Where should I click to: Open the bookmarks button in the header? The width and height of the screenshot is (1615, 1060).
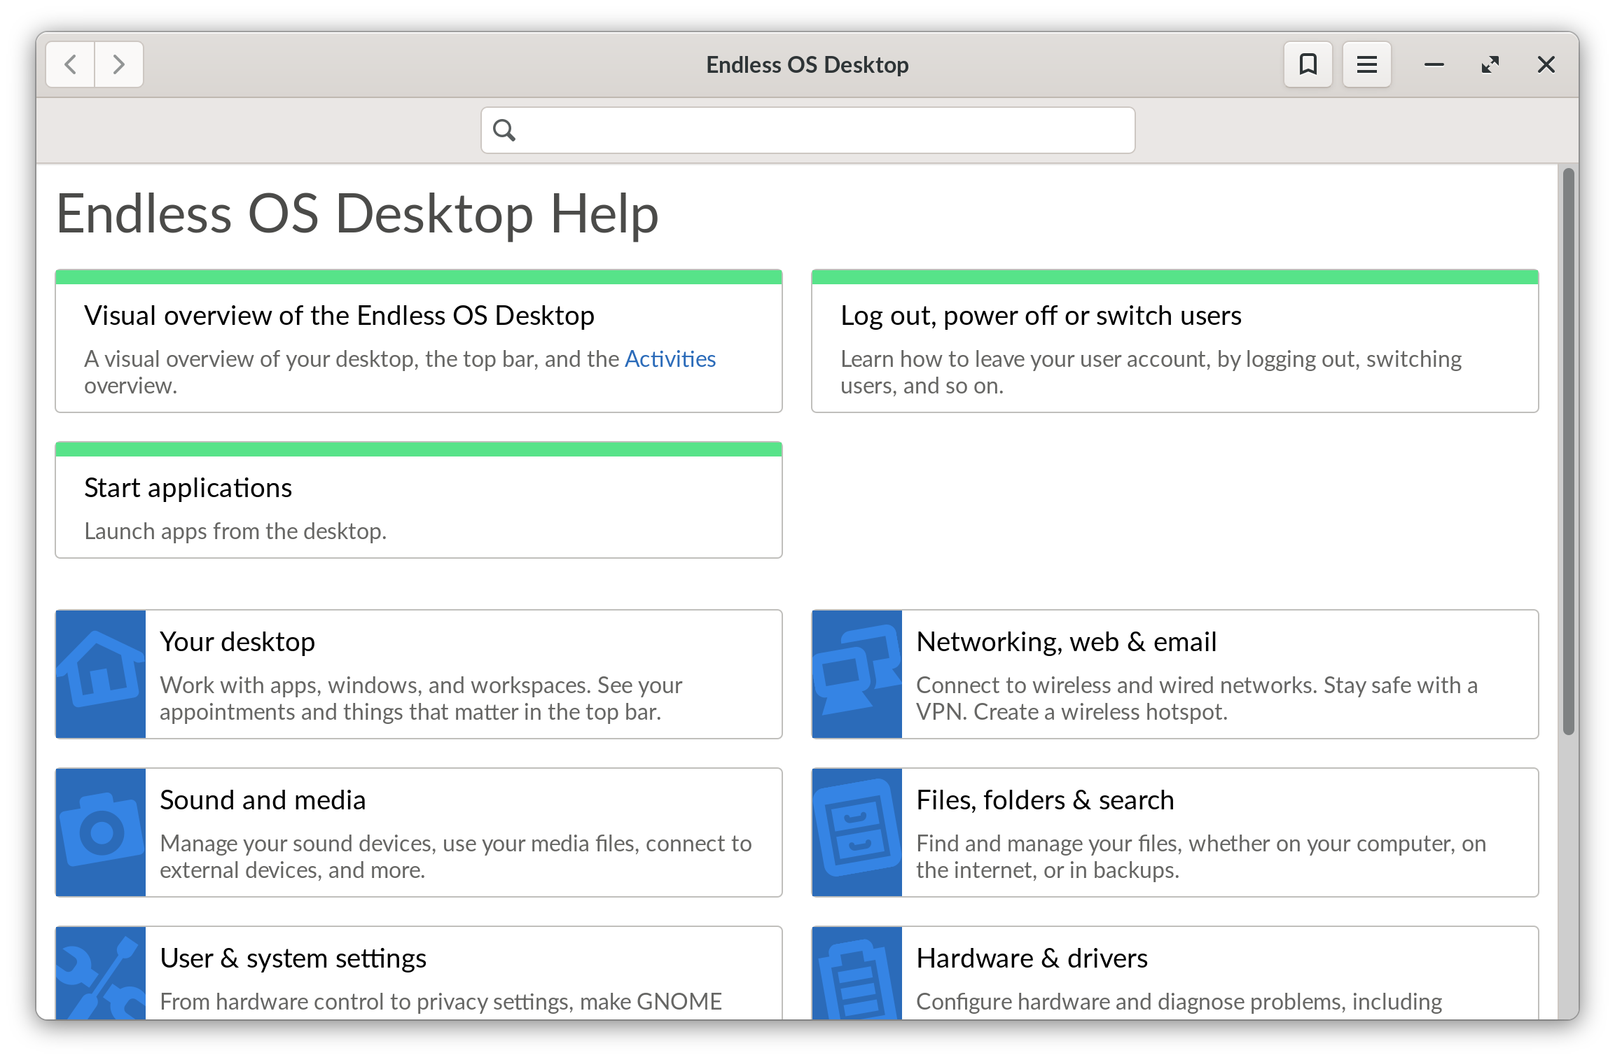pos(1308,64)
